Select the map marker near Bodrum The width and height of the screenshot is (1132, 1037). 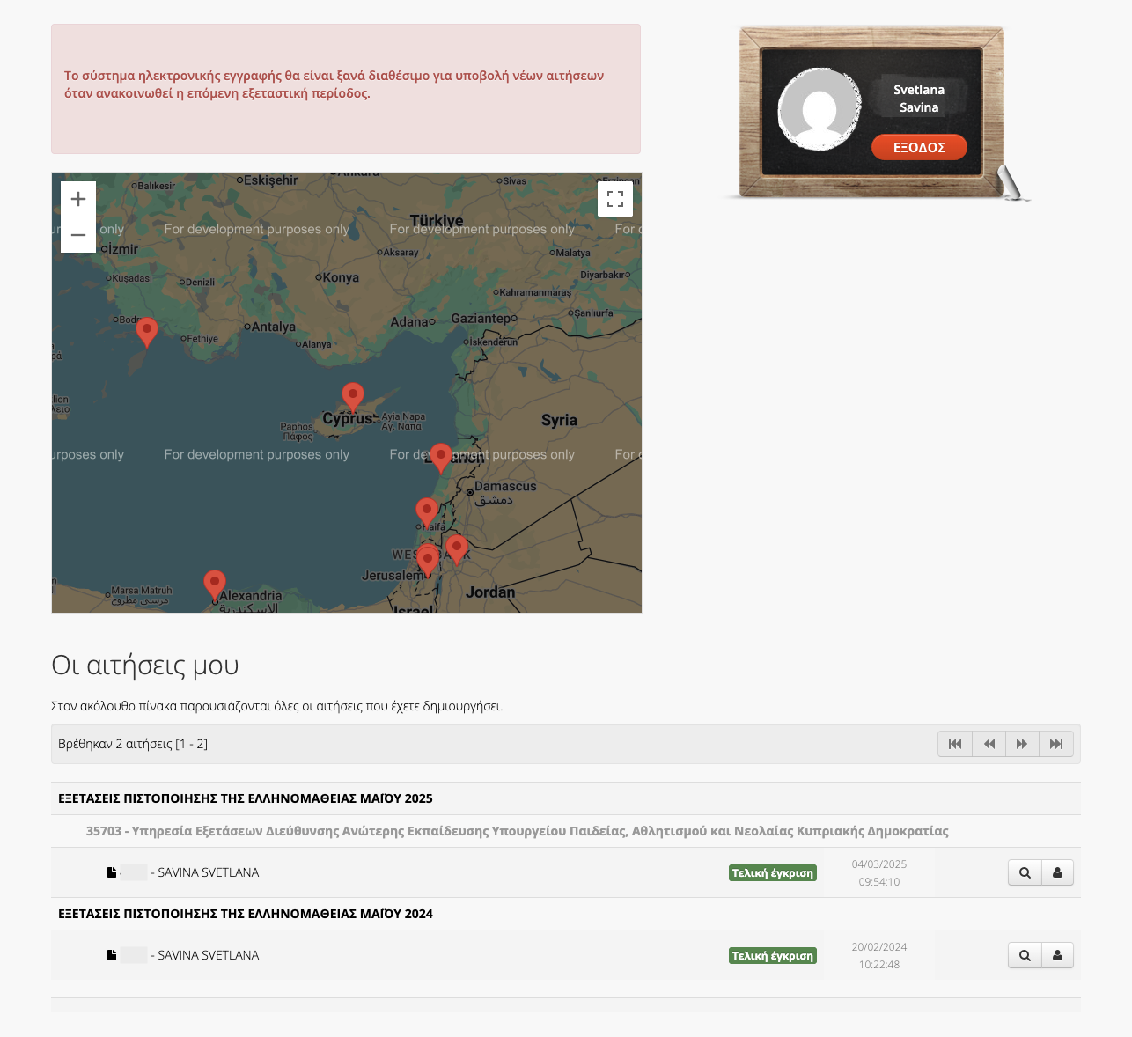[147, 333]
